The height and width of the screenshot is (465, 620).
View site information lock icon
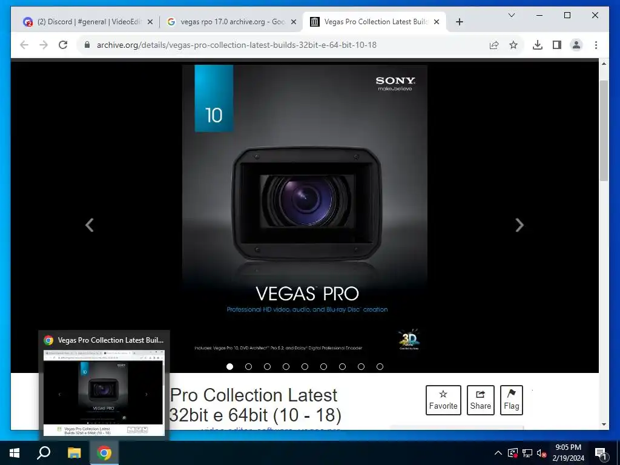tap(87, 45)
